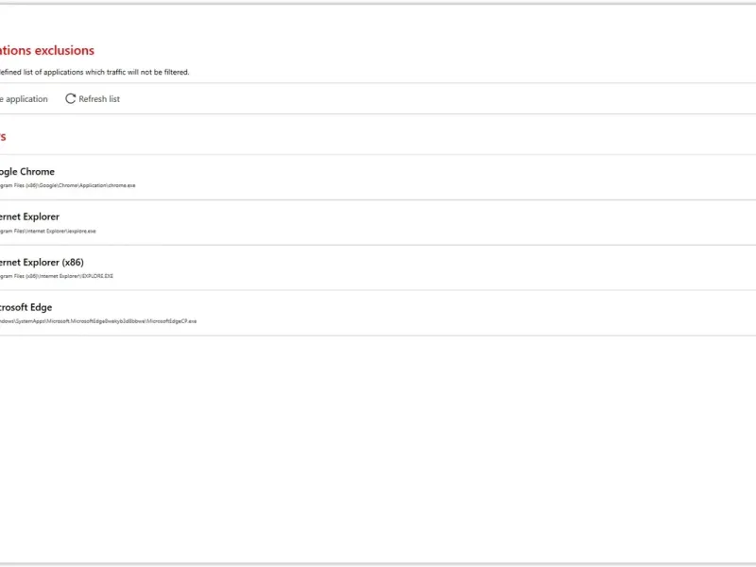Select the Internet Explorer (x86) entry
This screenshot has width=756, height=567.
[42, 263]
